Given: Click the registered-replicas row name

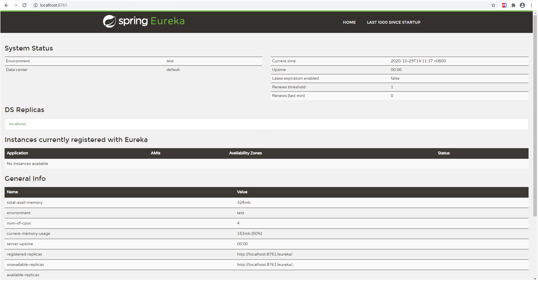Looking at the screenshot, I should point(24,254).
